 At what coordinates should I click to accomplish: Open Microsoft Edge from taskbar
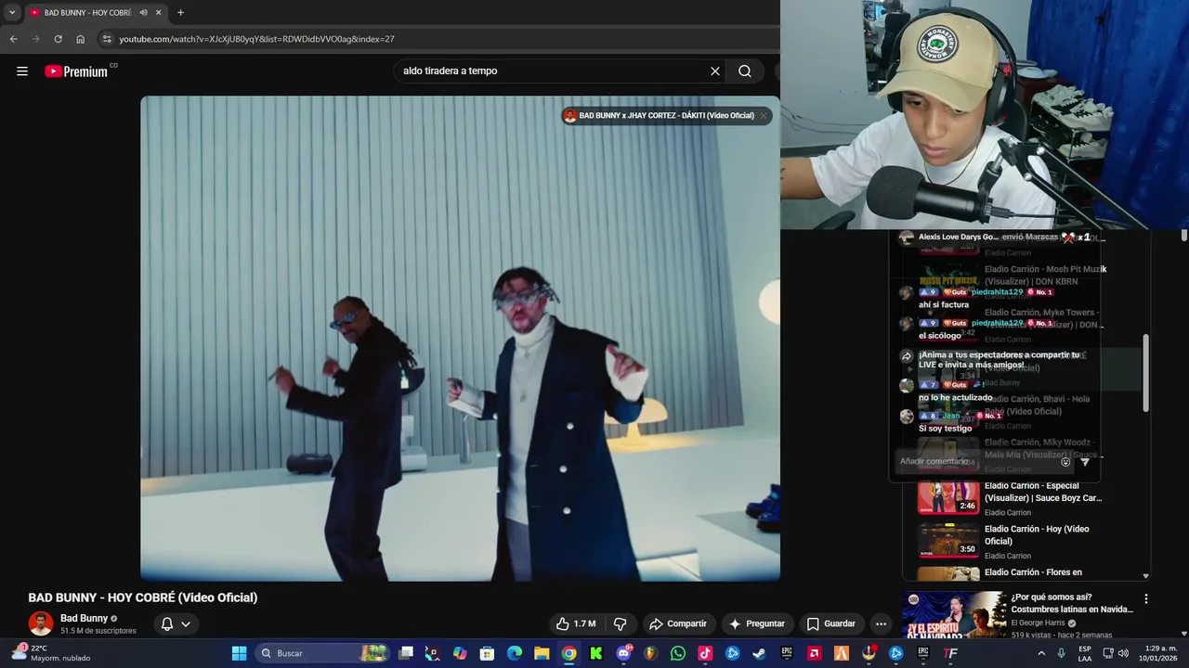point(514,653)
